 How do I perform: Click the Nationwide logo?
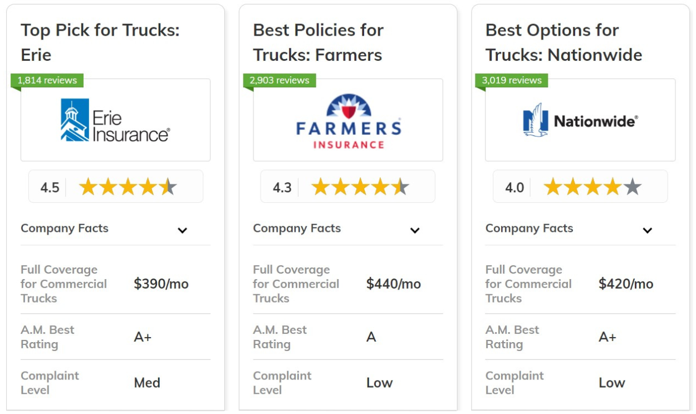coord(580,120)
